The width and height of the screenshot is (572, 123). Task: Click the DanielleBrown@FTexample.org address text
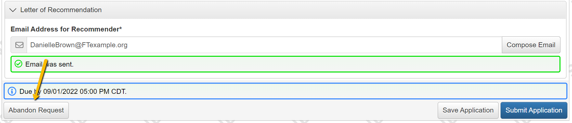[x=79, y=45]
